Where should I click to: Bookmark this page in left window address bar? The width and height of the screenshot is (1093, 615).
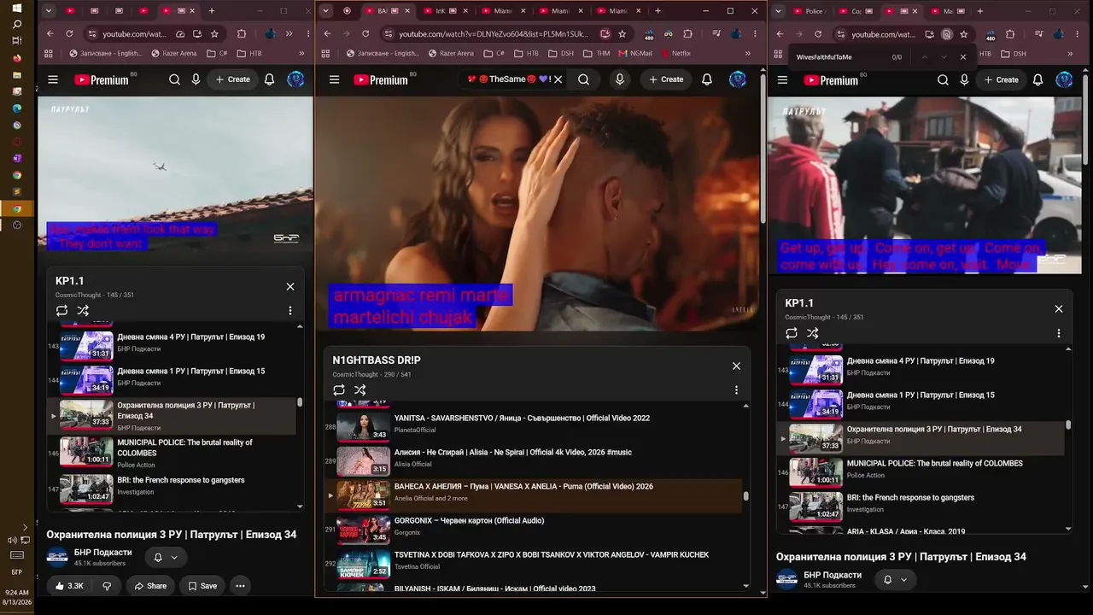[x=214, y=34]
